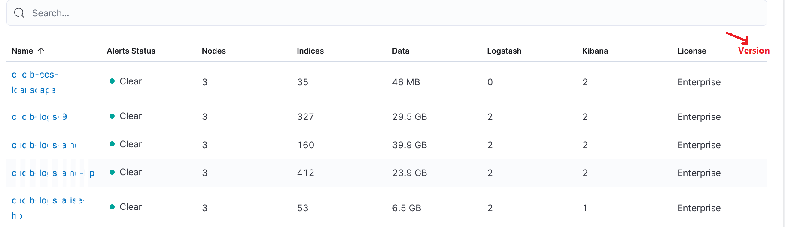Screen dimensions: 785x227
Task: Click Kibana value 2 in the 46 MB row
Action: coord(585,82)
